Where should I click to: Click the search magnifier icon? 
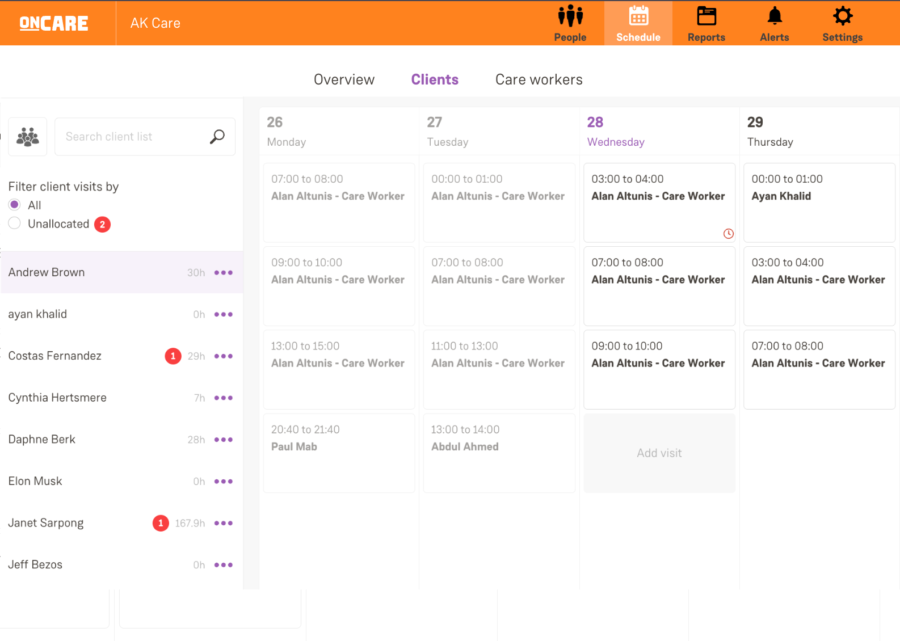coord(217,137)
